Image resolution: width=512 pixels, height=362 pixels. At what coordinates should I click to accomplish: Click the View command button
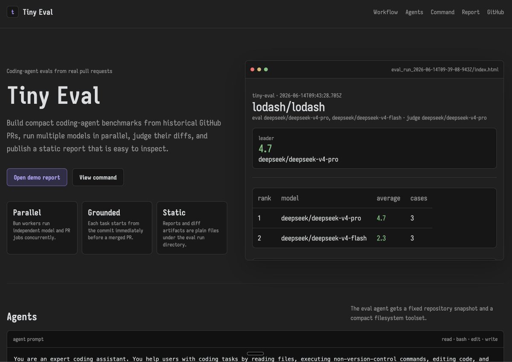click(x=98, y=177)
